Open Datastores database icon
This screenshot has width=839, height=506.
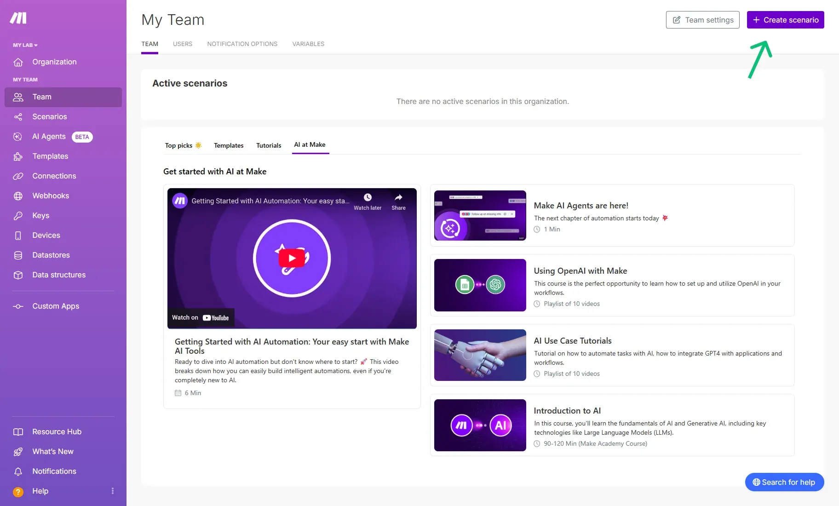coord(18,255)
